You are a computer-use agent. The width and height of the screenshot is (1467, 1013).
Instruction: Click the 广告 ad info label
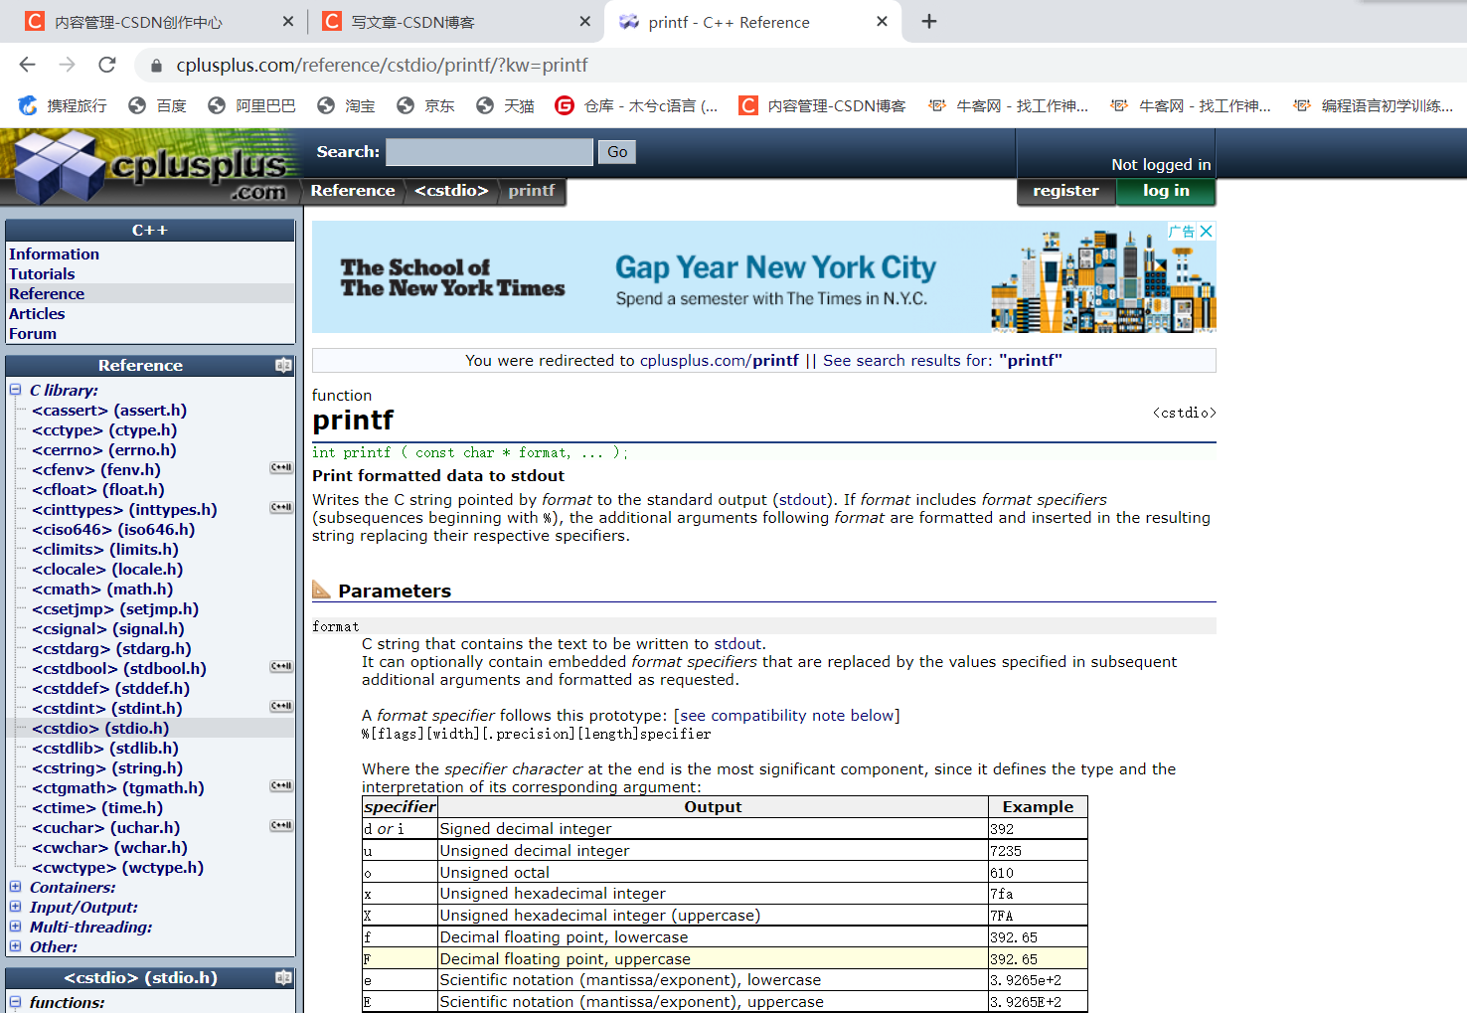pos(1182,231)
